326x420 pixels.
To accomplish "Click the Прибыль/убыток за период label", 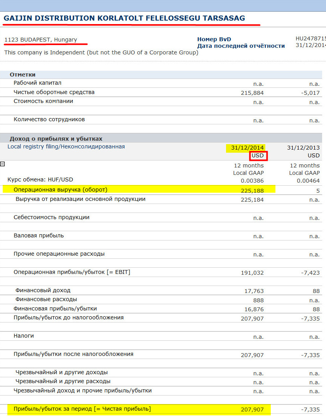I will pyautogui.click(x=82, y=409).
